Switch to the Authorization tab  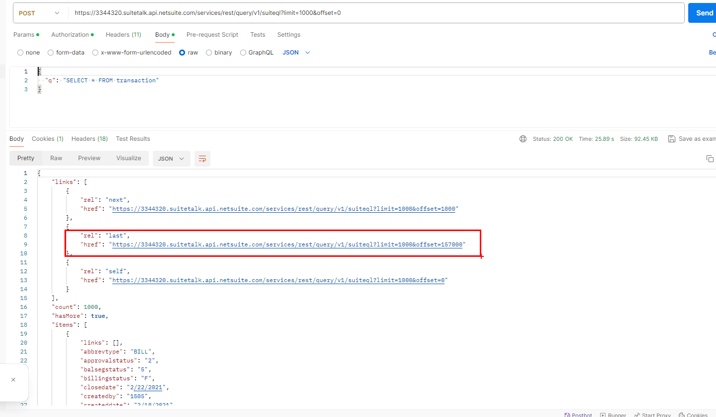[x=72, y=35]
